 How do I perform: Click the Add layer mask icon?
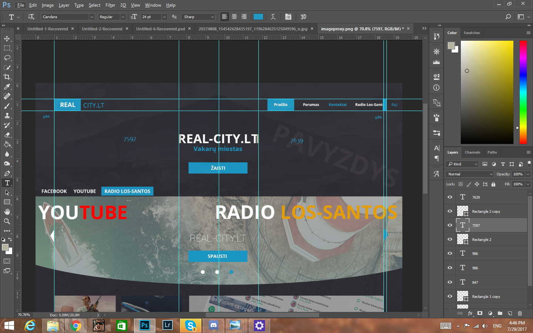coord(480,313)
